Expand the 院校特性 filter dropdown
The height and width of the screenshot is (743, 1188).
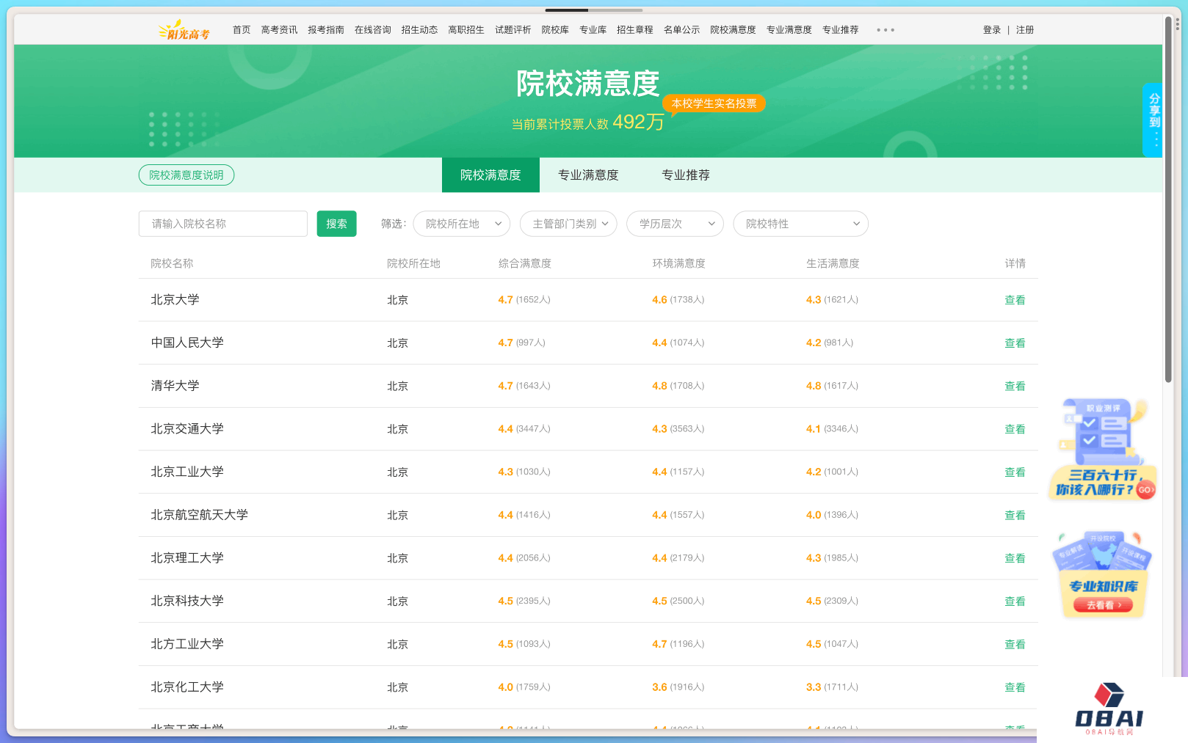[x=800, y=224]
